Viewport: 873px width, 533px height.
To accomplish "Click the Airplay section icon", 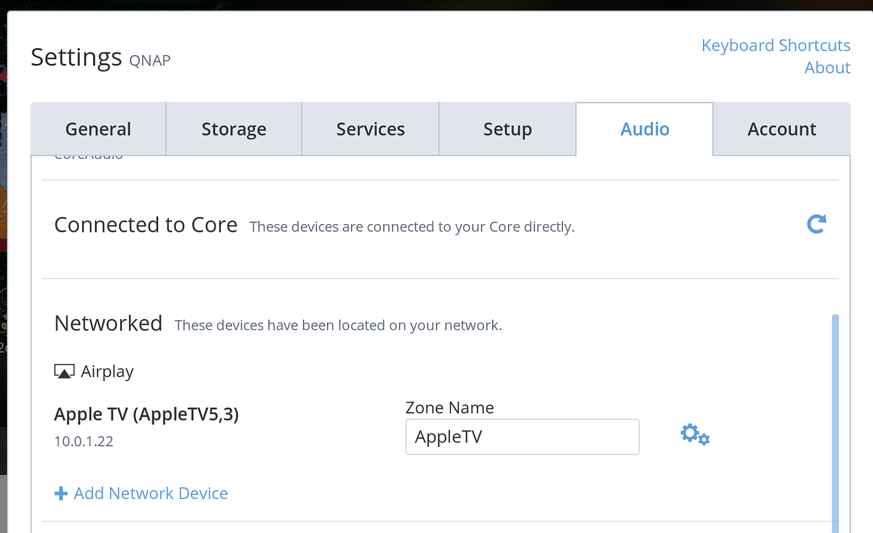I will 63,371.
